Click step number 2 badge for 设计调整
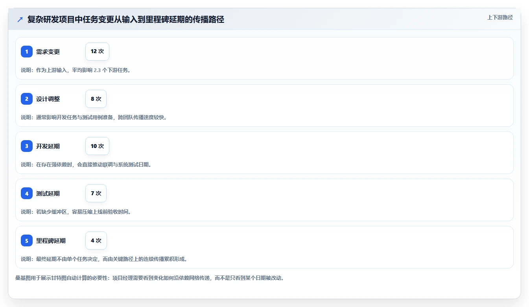Viewport: 529px width, 307px height. coord(27,99)
